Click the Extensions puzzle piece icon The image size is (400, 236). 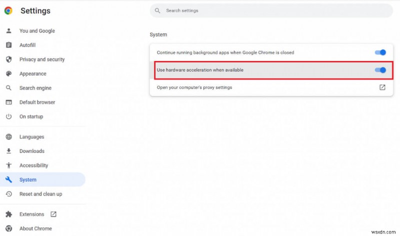pos(8,214)
